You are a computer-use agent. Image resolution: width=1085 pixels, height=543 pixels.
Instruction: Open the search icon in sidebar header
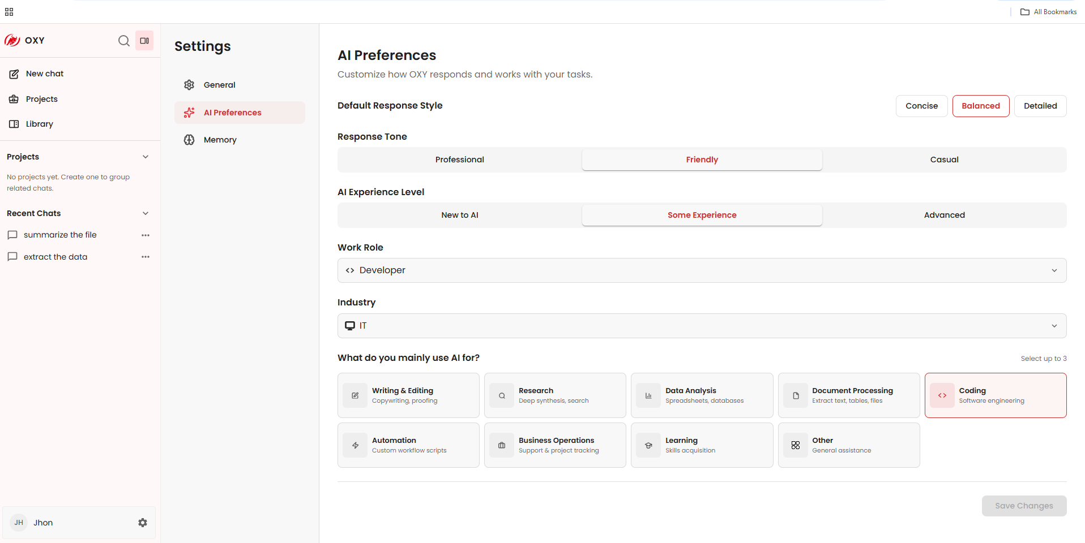[124, 40]
